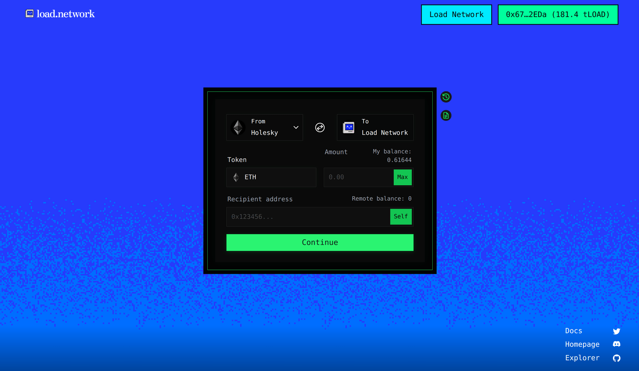Click the Ethereum icon in From selector
The height and width of the screenshot is (371, 639).
[x=238, y=127]
